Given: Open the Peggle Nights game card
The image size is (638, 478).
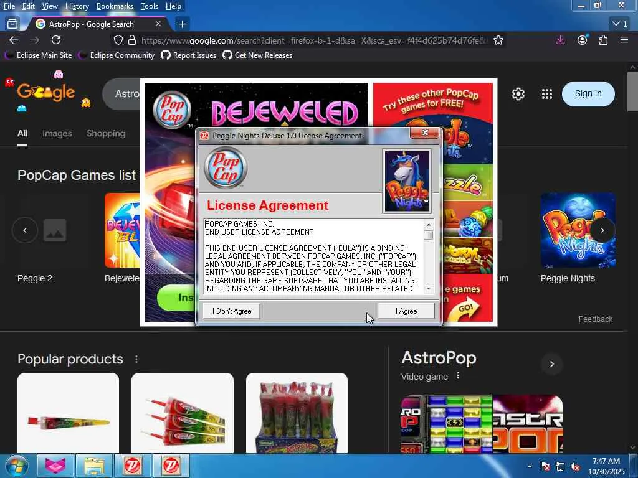Looking at the screenshot, I should 578,238.
